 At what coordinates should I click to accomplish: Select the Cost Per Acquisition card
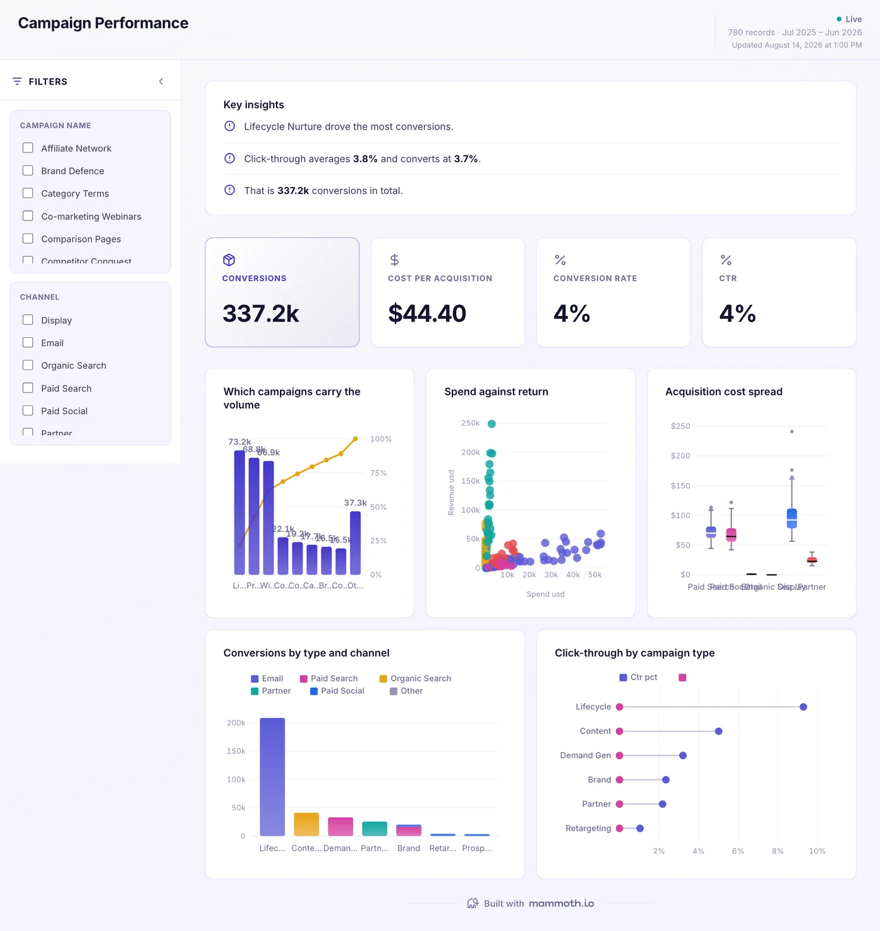pos(448,292)
